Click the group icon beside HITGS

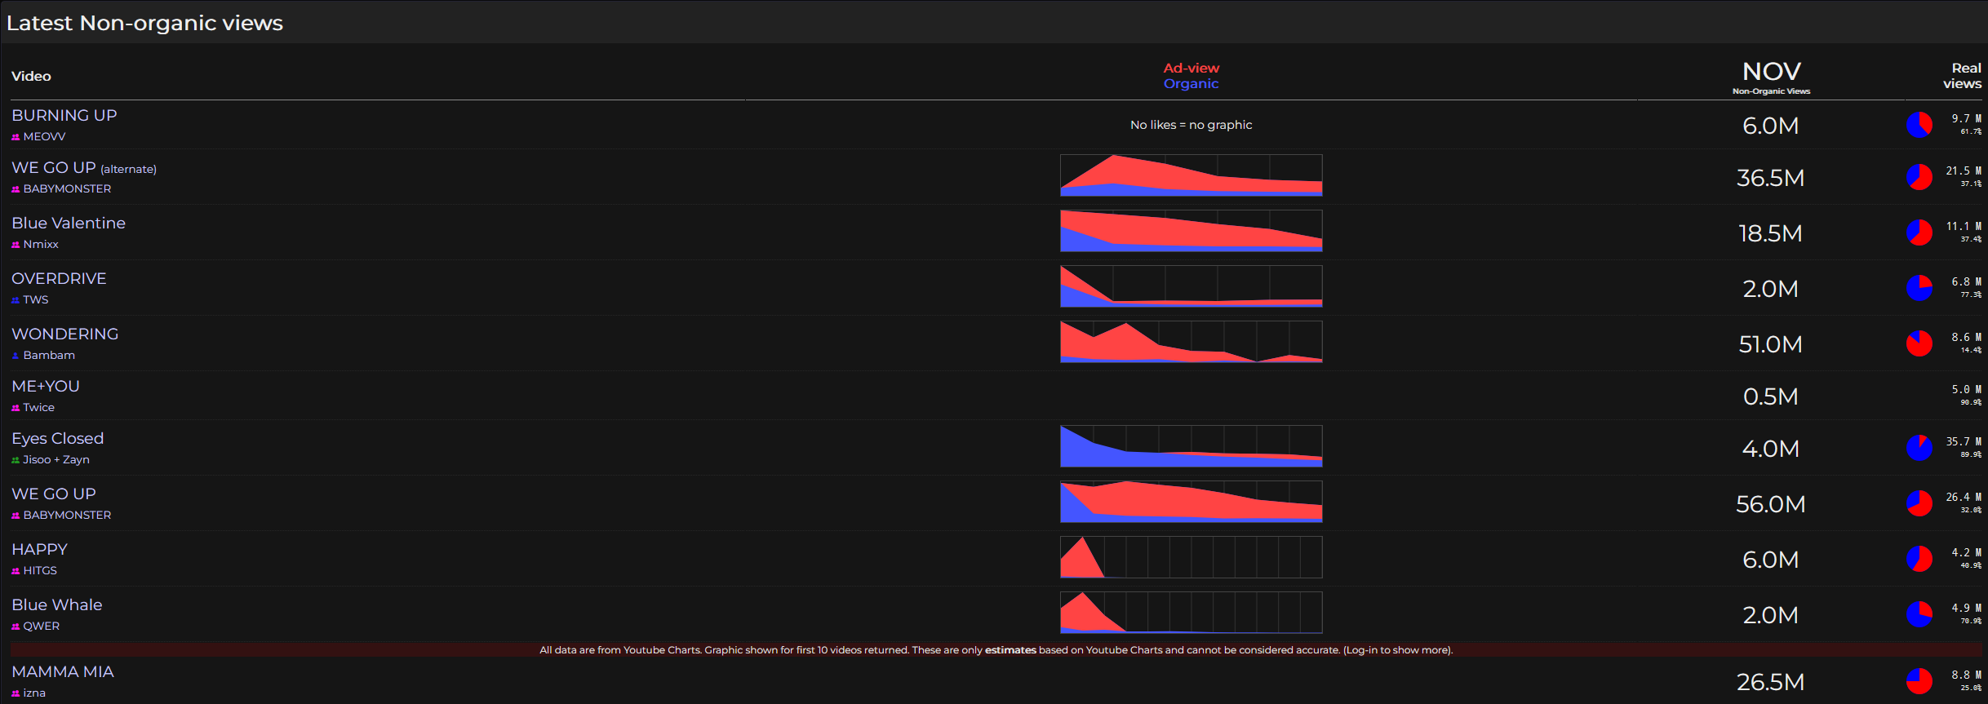pyautogui.click(x=16, y=571)
